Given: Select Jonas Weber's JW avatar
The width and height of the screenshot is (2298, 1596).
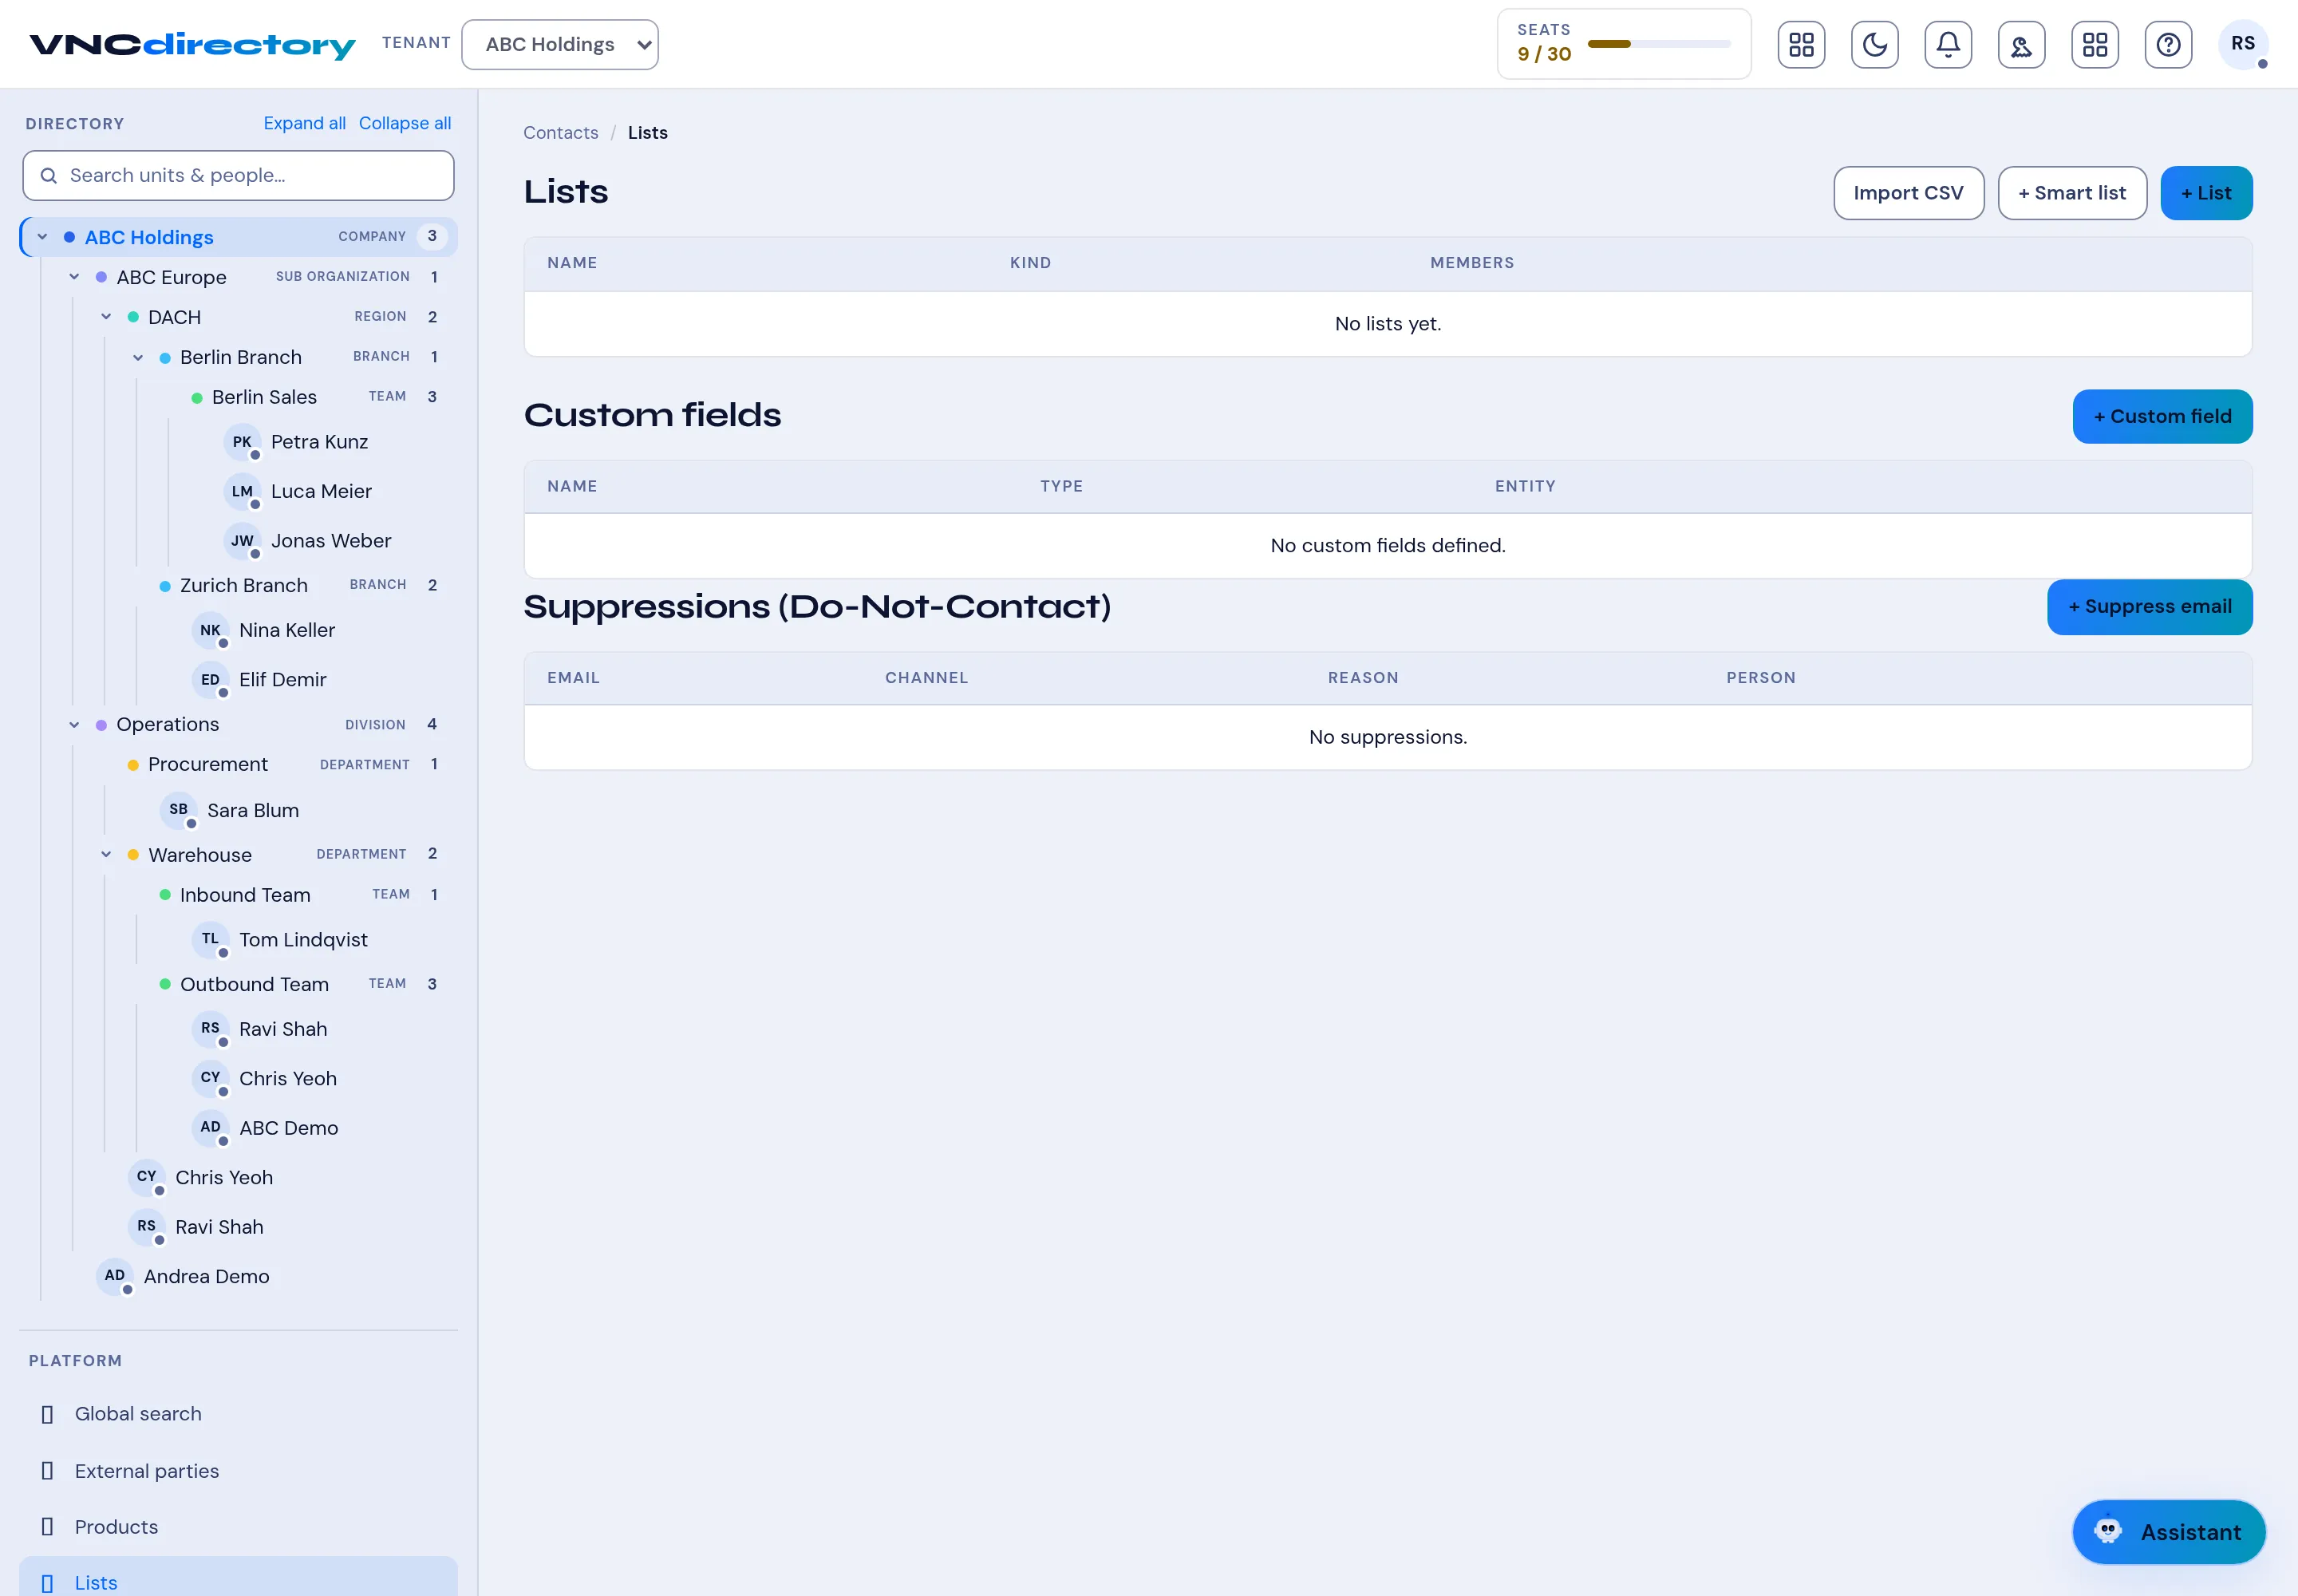Looking at the screenshot, I should [x=242, y=541].
